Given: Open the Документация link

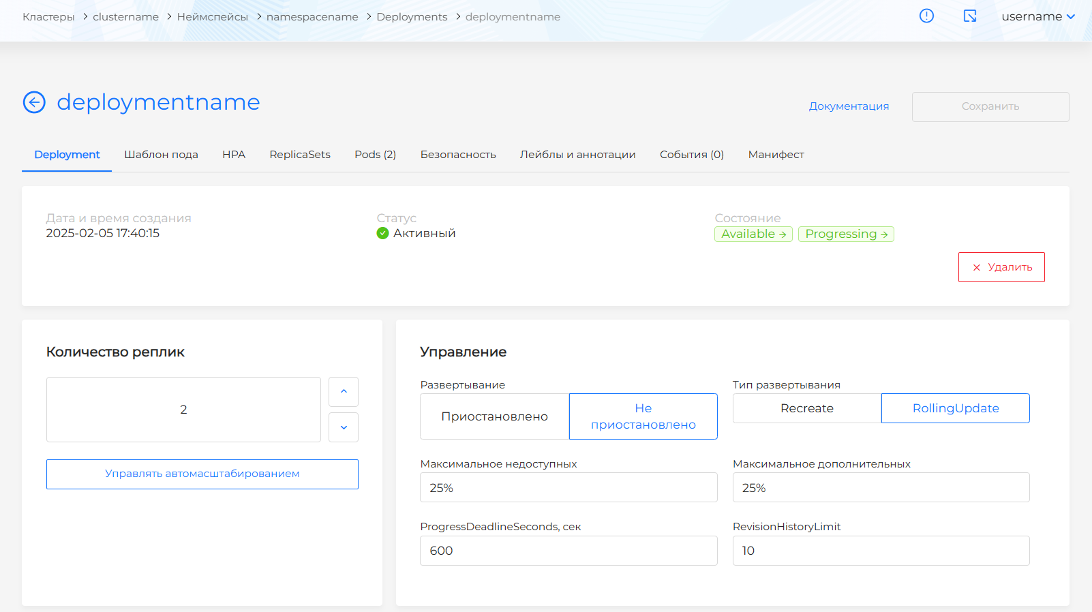Looking at the screenshot, I should [849, 106].
